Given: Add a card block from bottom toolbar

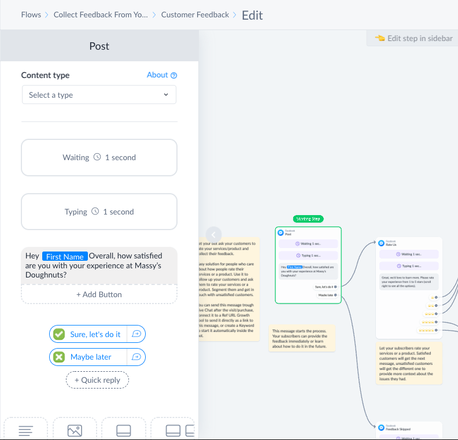Looking at the screenshot, I should coord(124,430).
